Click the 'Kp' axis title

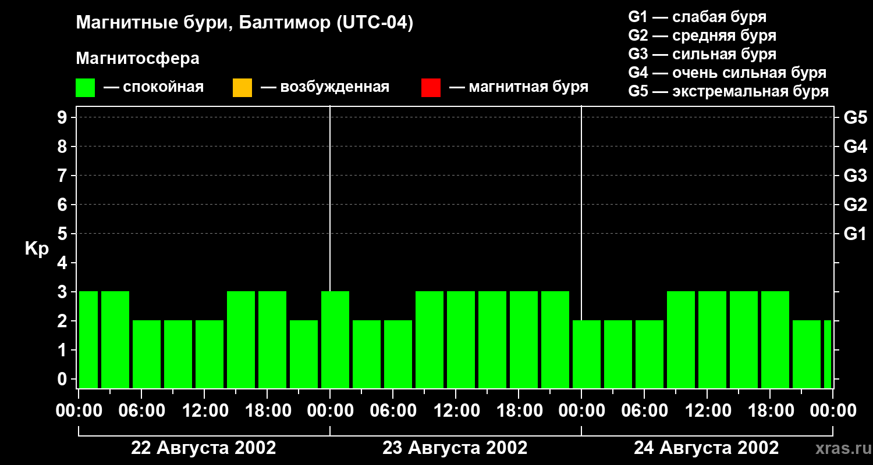37,249
